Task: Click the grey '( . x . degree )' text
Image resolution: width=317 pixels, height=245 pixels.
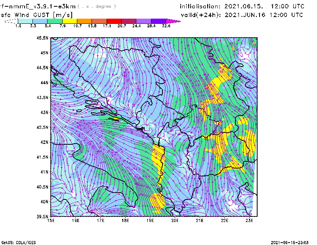Action: tap(97, 6)
